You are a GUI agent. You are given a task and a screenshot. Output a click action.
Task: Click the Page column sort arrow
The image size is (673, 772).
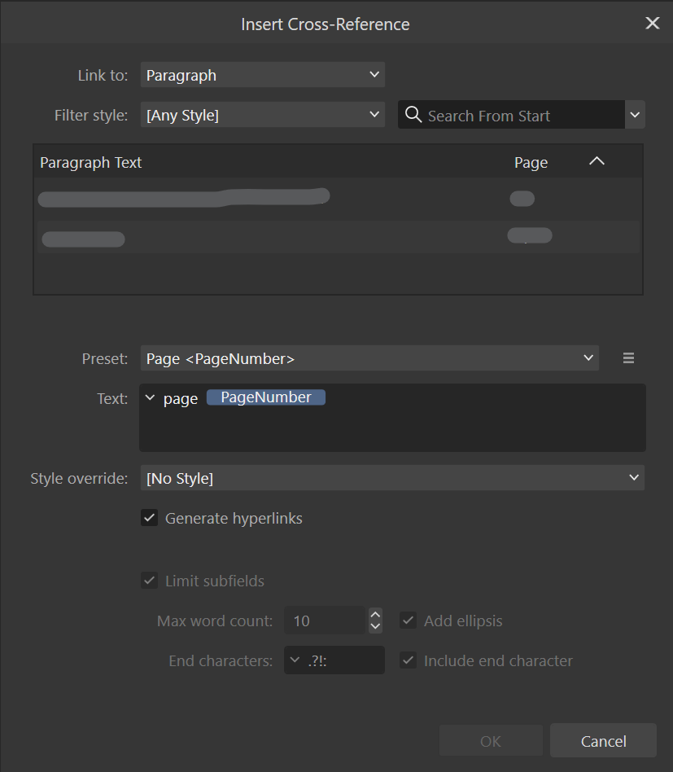point(597,162)
